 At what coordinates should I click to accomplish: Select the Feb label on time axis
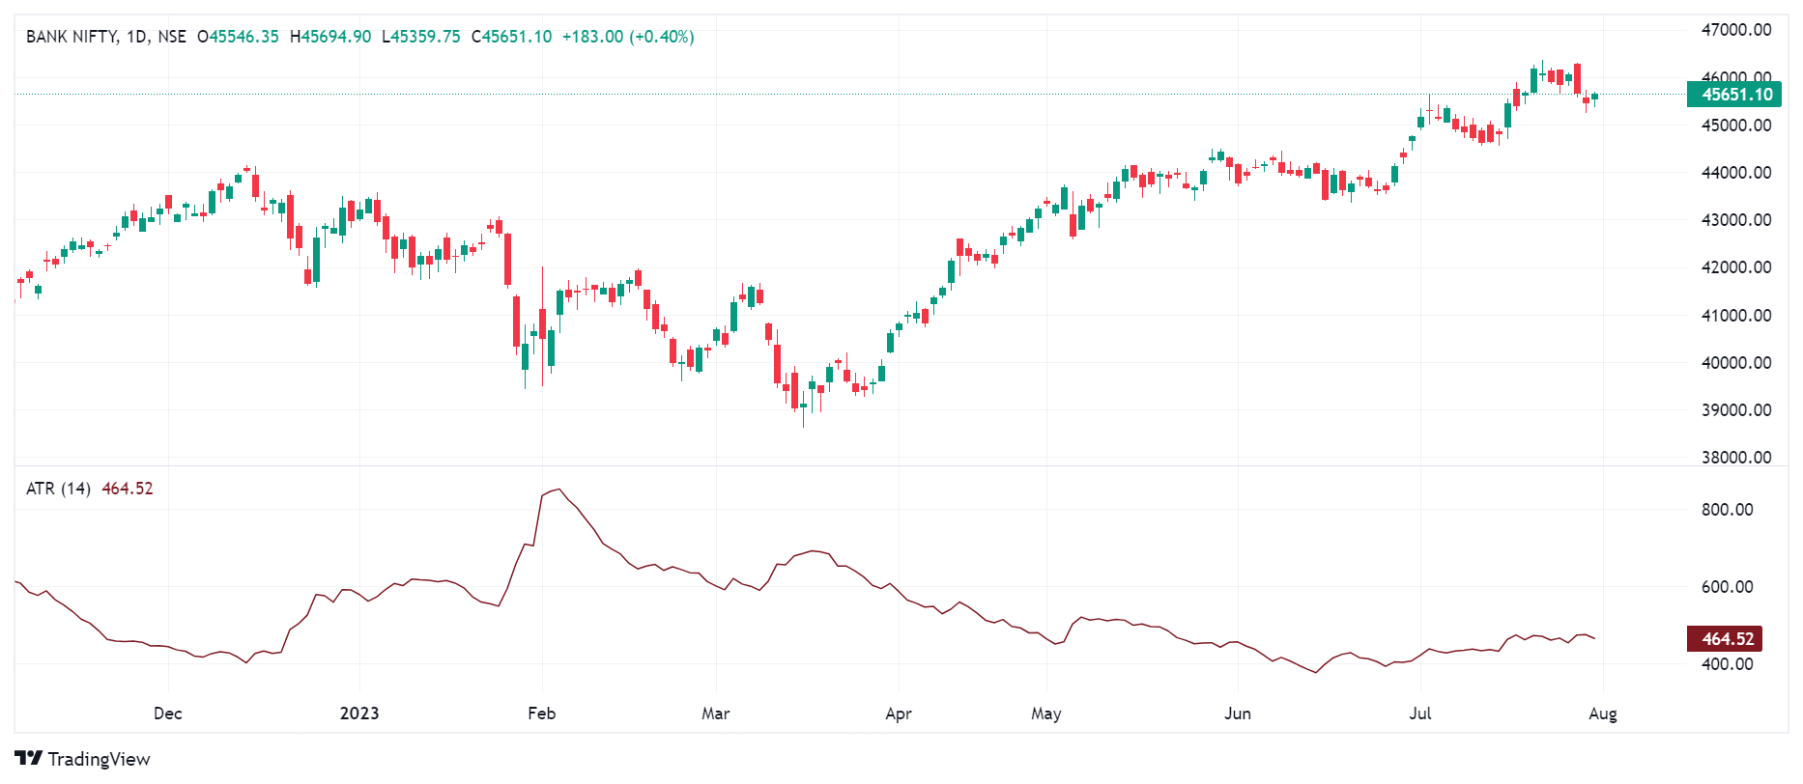(x=541, y=714)
